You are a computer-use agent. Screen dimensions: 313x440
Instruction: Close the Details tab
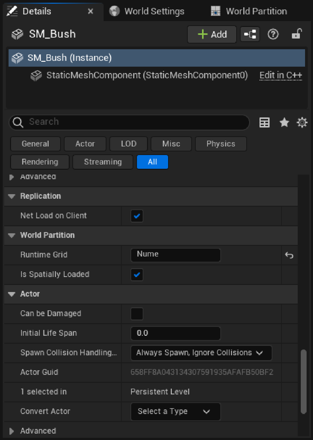90,11
